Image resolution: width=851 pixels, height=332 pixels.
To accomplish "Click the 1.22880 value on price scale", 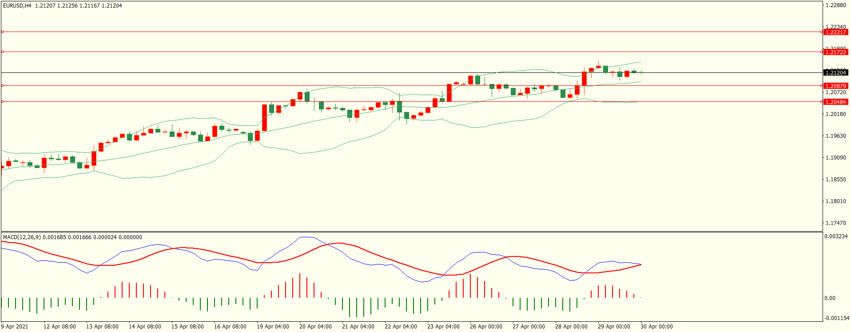I will click(835, 5).
